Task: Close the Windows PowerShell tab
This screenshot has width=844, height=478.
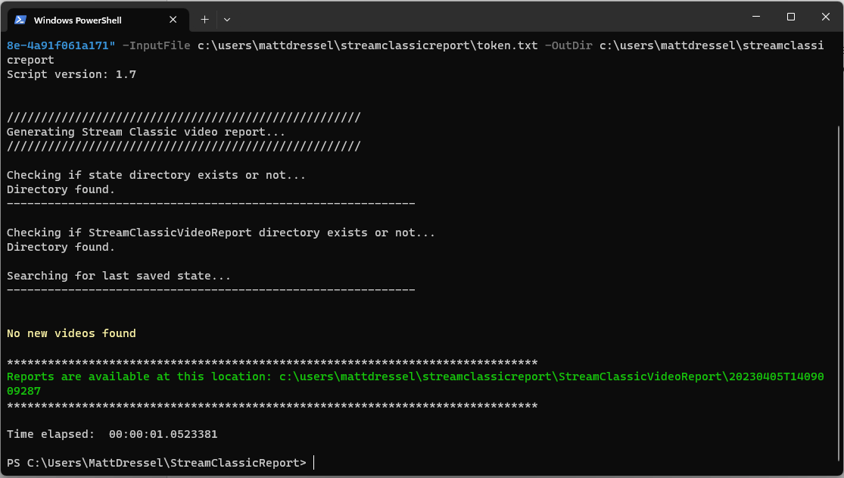Action: [173, 20]
